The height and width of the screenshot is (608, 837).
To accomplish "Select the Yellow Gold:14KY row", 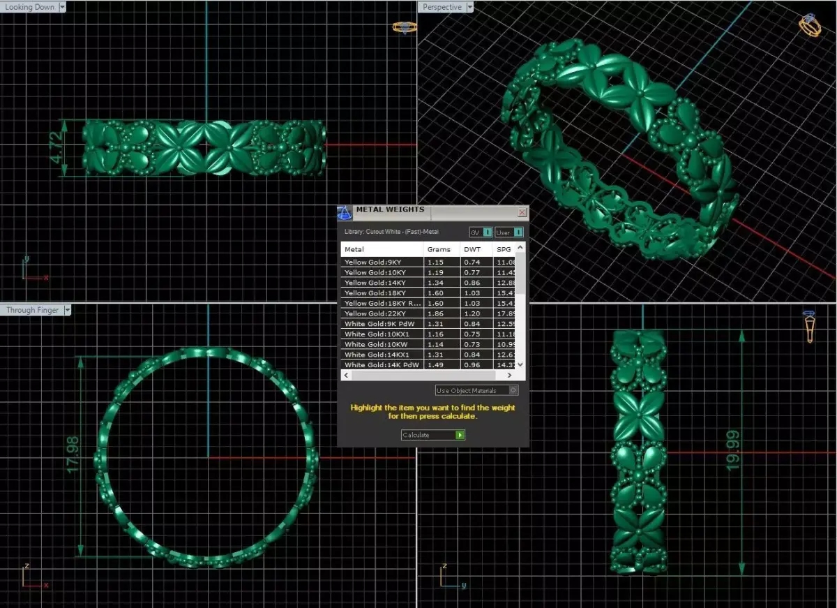I will click(x=428, y=283).
